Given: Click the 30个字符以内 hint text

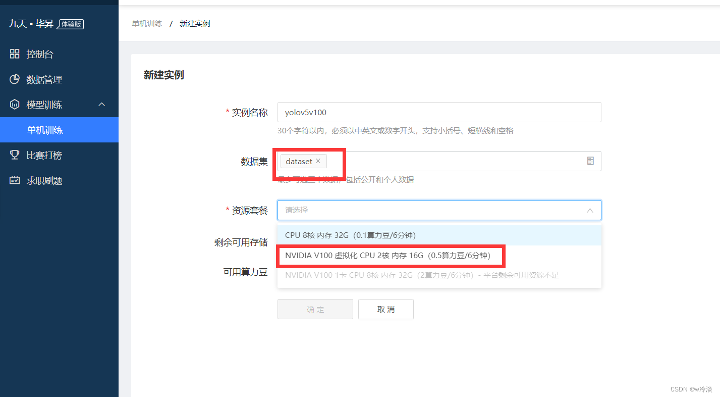Looking at the screenshot, I should coord(396,131).
